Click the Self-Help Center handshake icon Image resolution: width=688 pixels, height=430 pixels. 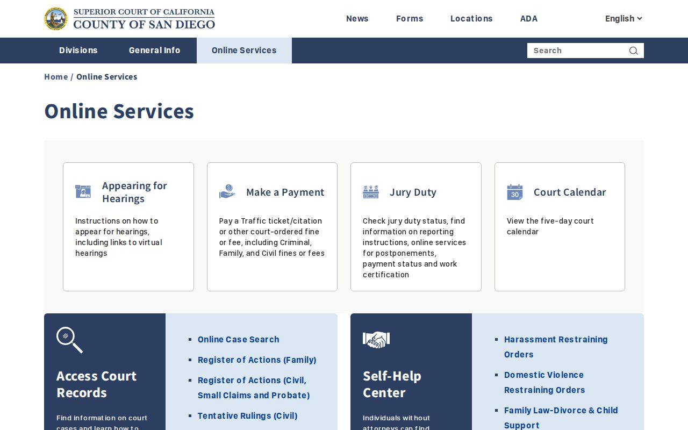coord(376,339)
